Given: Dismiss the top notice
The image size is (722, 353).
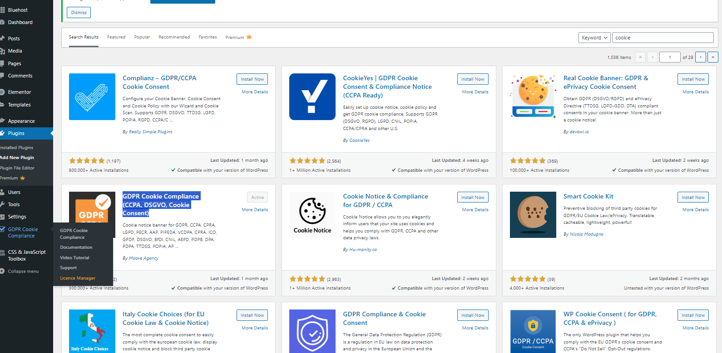Looking at the screenshot, I should pos(79,13).
